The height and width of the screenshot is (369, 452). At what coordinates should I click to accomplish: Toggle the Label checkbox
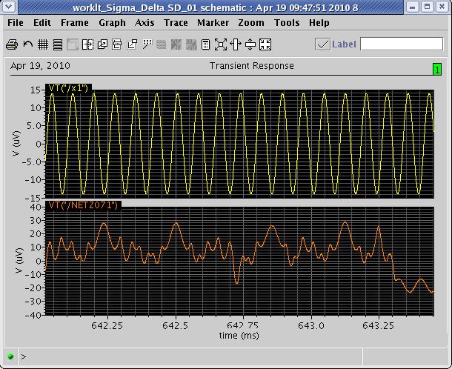[x=322, y=44]
